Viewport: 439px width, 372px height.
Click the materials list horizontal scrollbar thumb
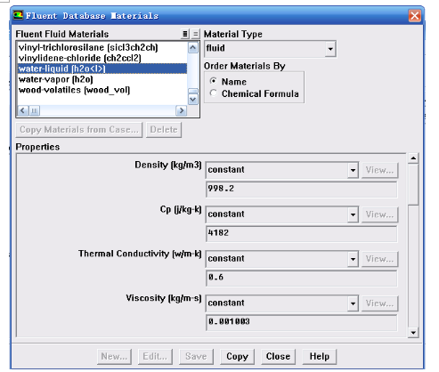click(x=34, y=110)
